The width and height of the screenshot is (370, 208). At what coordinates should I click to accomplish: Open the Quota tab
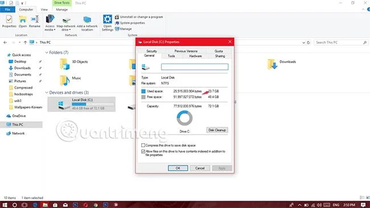[x=219, y=51]
